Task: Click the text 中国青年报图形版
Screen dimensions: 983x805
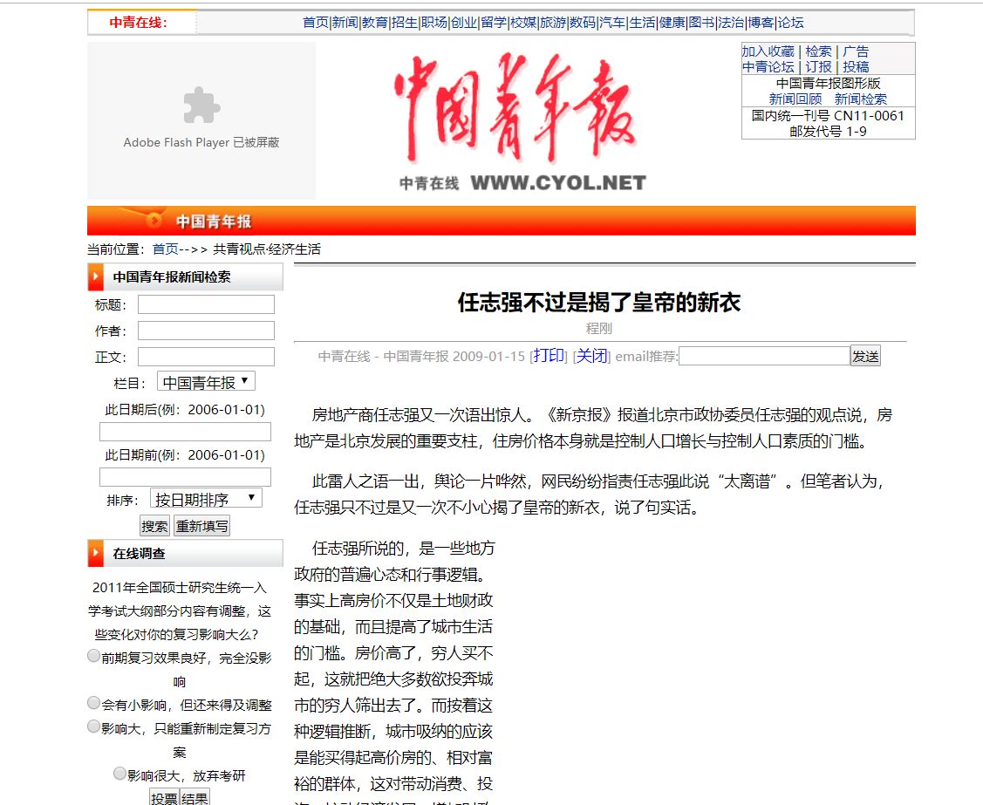Action: [x=828, y=84]
